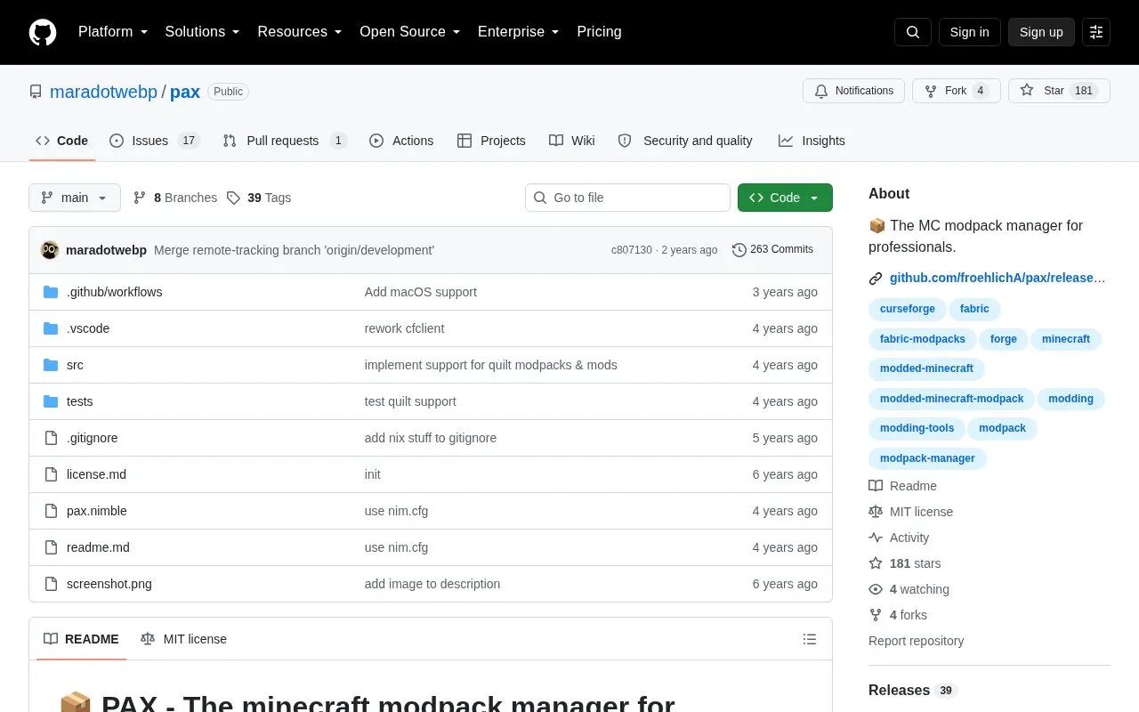Open the Wiki tab
The height and width of the screenshot is (712, 1139).
pos(572,141)
